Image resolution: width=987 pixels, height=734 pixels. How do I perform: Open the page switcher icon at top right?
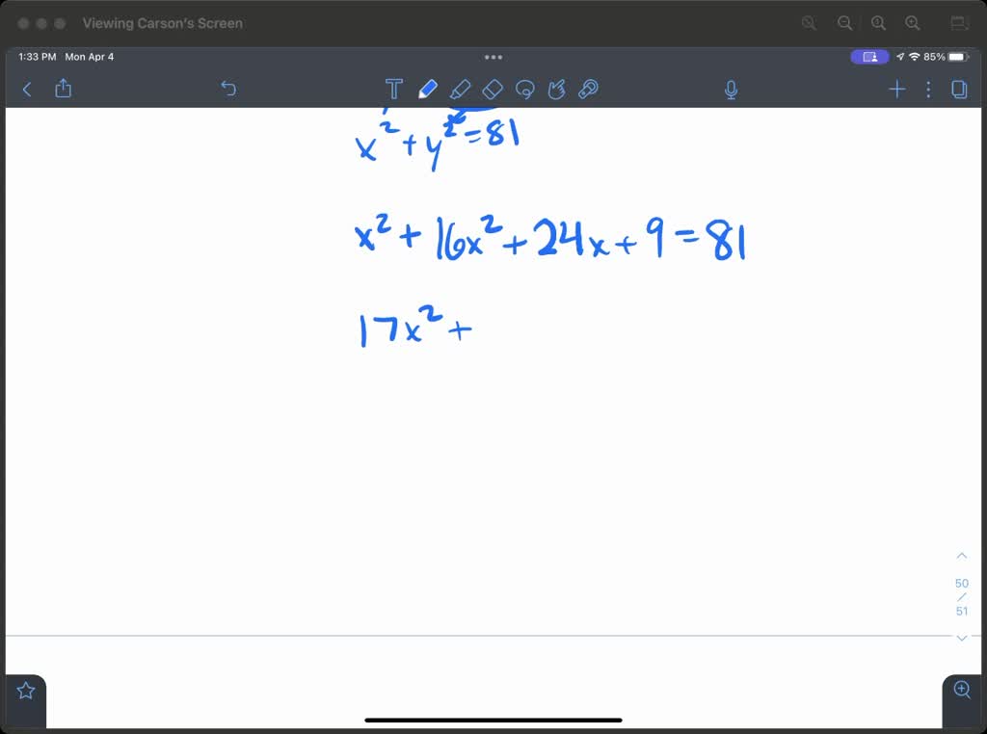(959, 89)
